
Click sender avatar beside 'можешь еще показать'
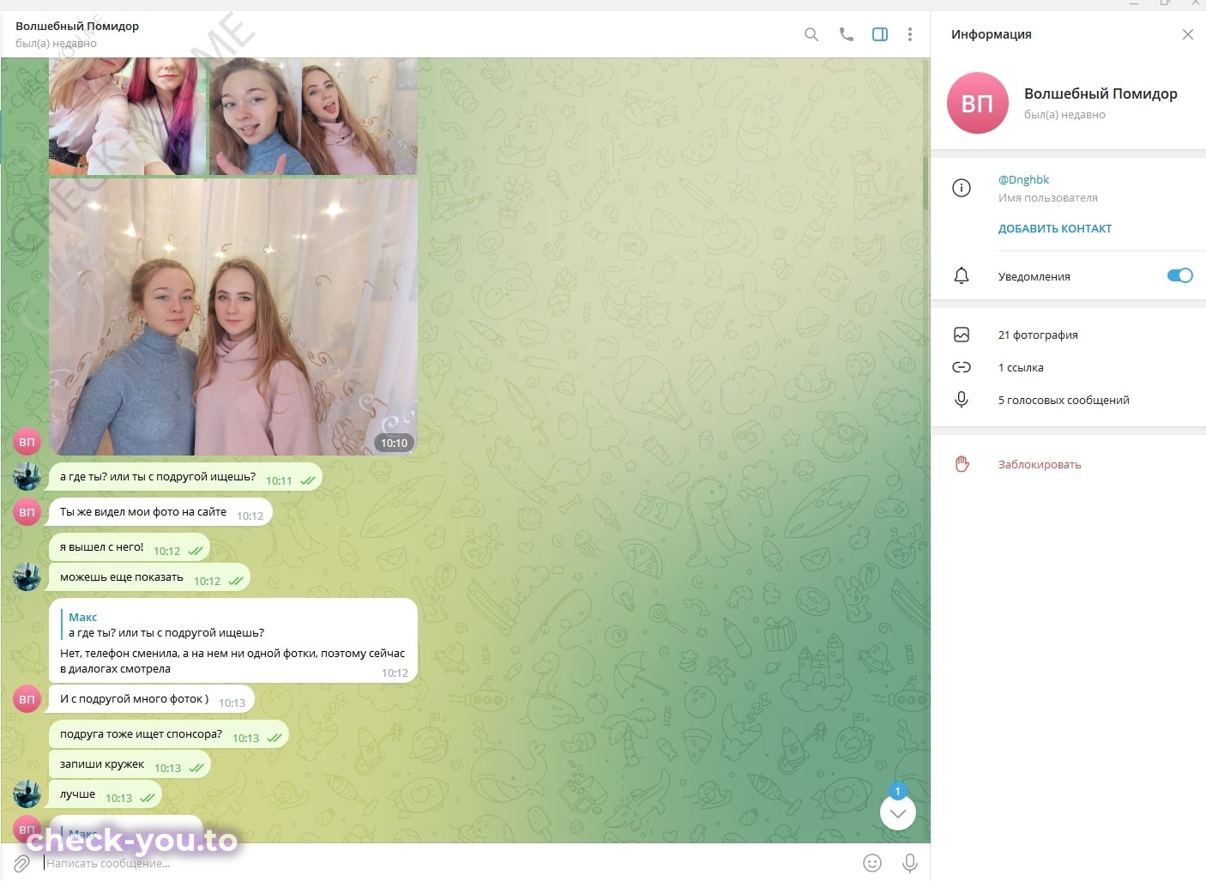(27, 577)
